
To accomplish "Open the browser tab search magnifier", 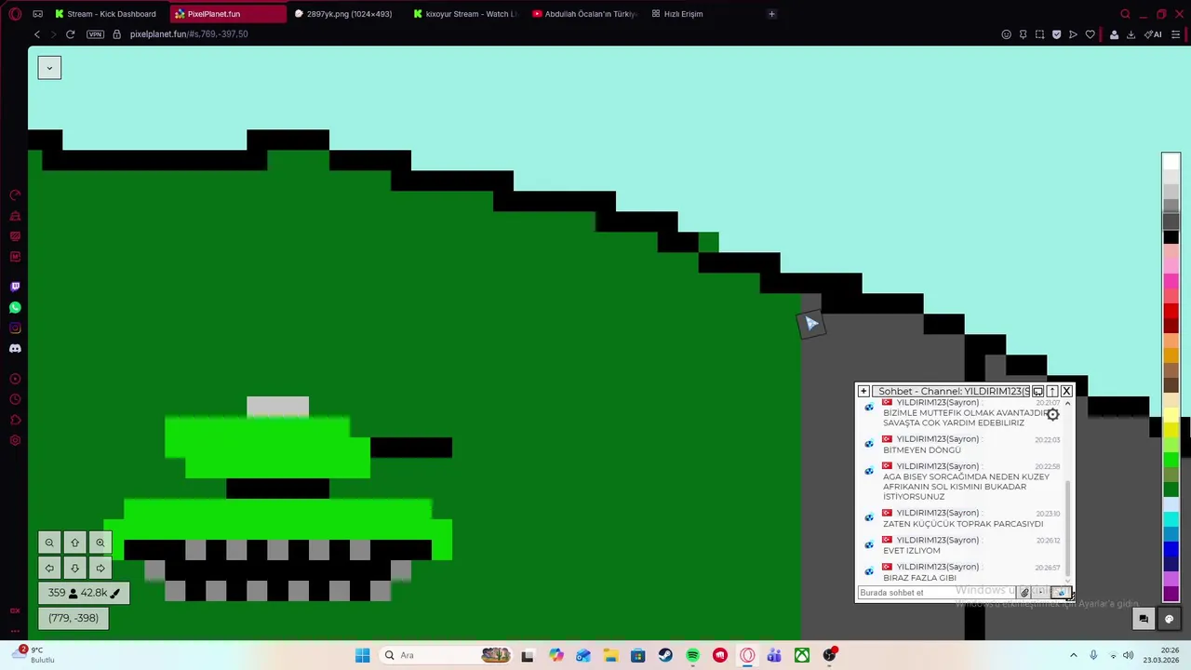I will pyautogui.click(x=1125, y=14).
